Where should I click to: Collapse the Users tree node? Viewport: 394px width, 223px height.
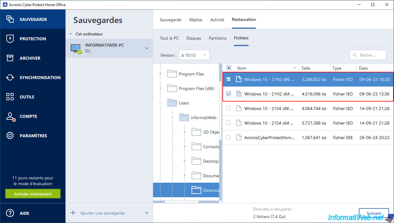(x=160, y=103)
